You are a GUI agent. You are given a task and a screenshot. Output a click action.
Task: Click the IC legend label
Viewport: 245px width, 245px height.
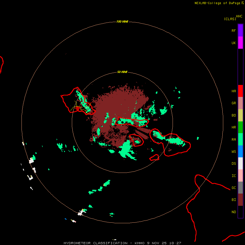click(234, 176)
